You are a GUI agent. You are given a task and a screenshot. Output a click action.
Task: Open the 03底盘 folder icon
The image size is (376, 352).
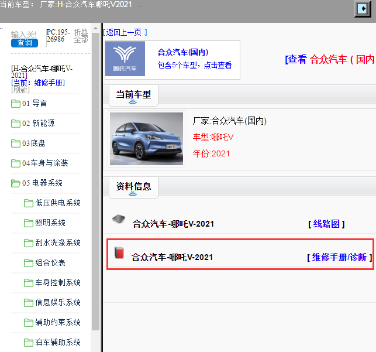pyautogui.click(x=16, y=143)
